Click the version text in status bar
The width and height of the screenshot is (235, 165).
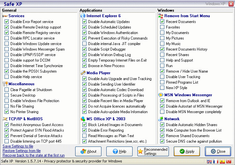click(x=62, y=161)
